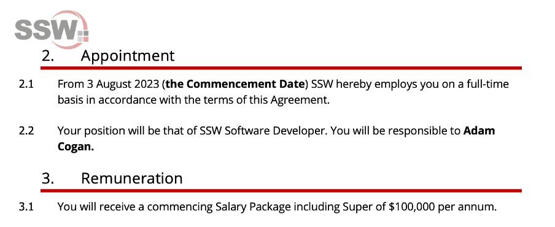
Task: Click clause number 2.2
Action: [x=26, y=131]
